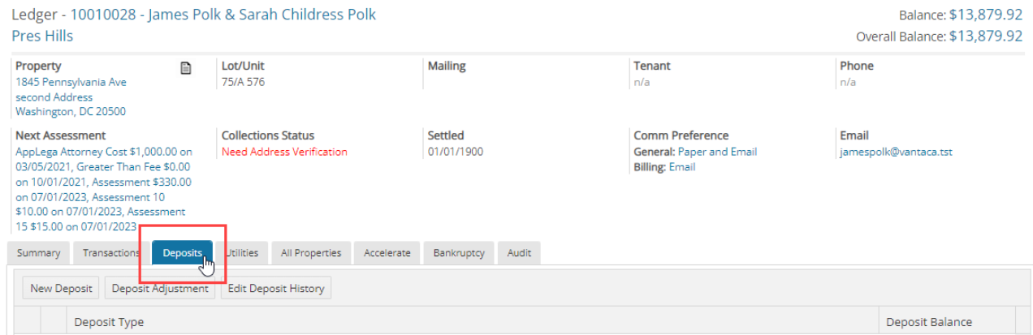Open the Pres Hills association link
The image size is (1033, 335).
(x=42, y=36)
